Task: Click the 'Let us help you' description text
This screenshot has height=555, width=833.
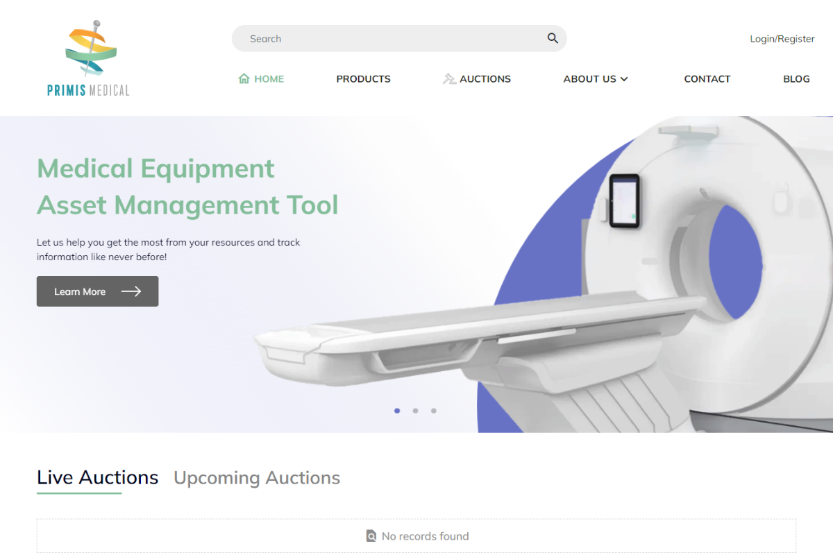Action: pos(169,250)
